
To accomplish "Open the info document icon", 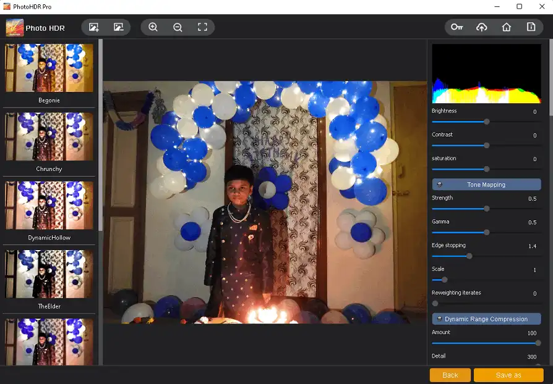I will (x=531, y=27).
